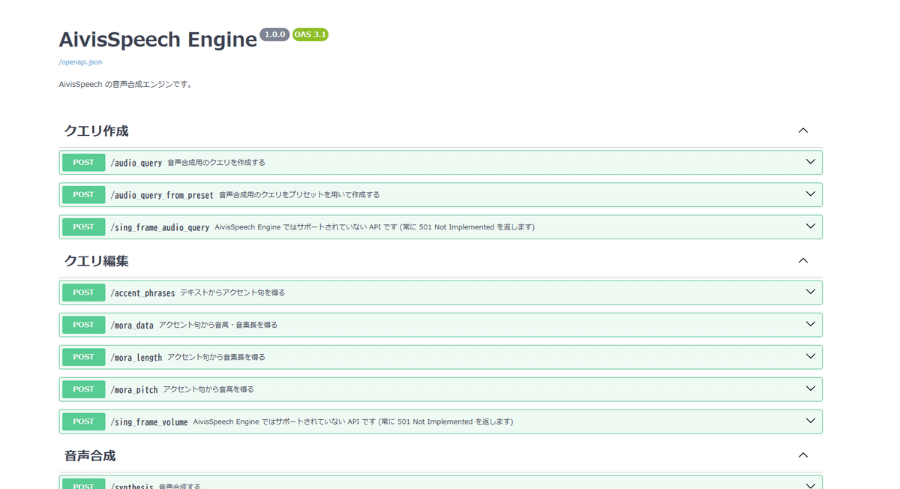Click the POST badge for /mora_data
900x489 pixels.
(x=83, y=324)
